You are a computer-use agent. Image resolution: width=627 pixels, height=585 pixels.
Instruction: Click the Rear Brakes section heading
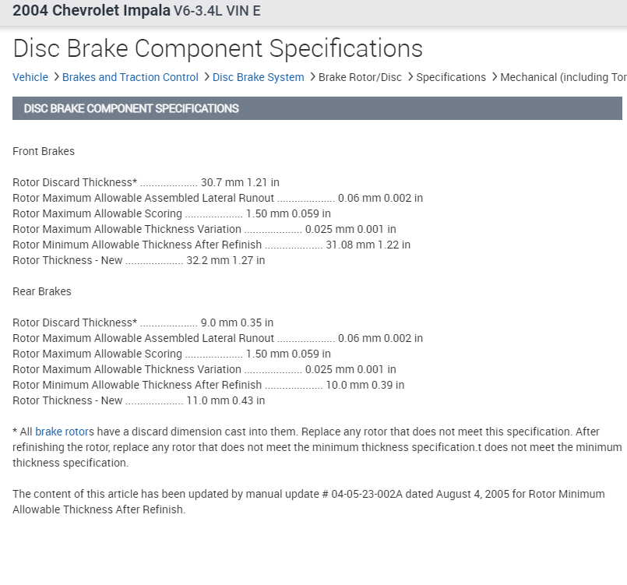coord(42,291)
